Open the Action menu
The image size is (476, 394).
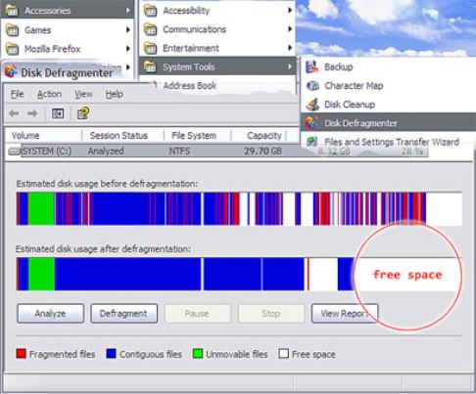tap(49, 94)
